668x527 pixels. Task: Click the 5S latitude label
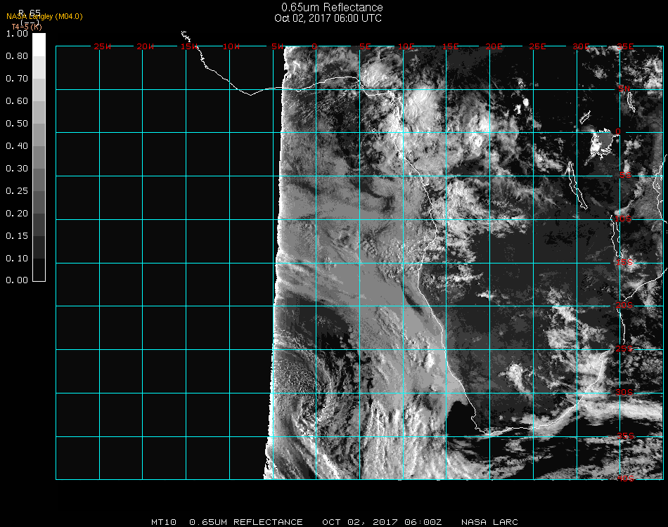(625, 176)
